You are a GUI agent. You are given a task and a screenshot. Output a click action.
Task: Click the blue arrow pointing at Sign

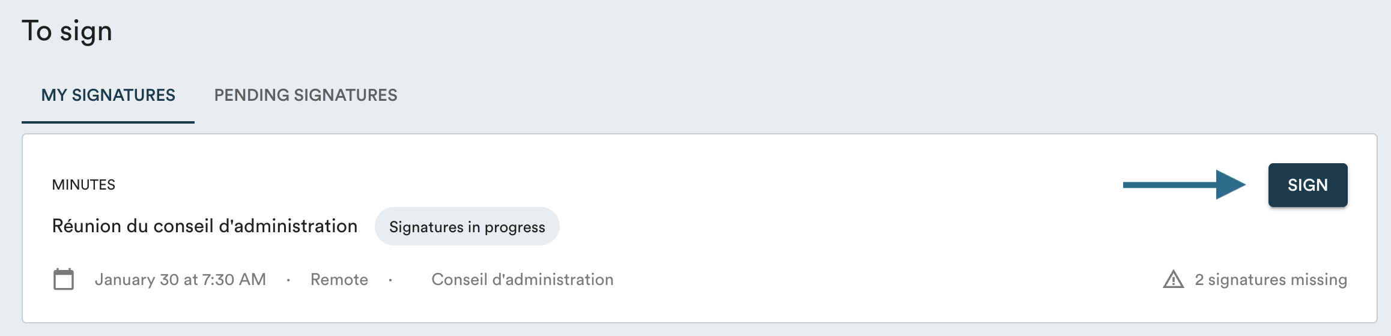(1183, 185)
